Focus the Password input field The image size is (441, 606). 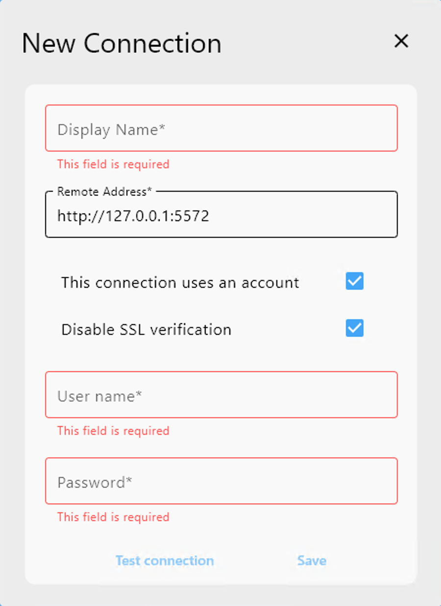[x=221, y=481]
